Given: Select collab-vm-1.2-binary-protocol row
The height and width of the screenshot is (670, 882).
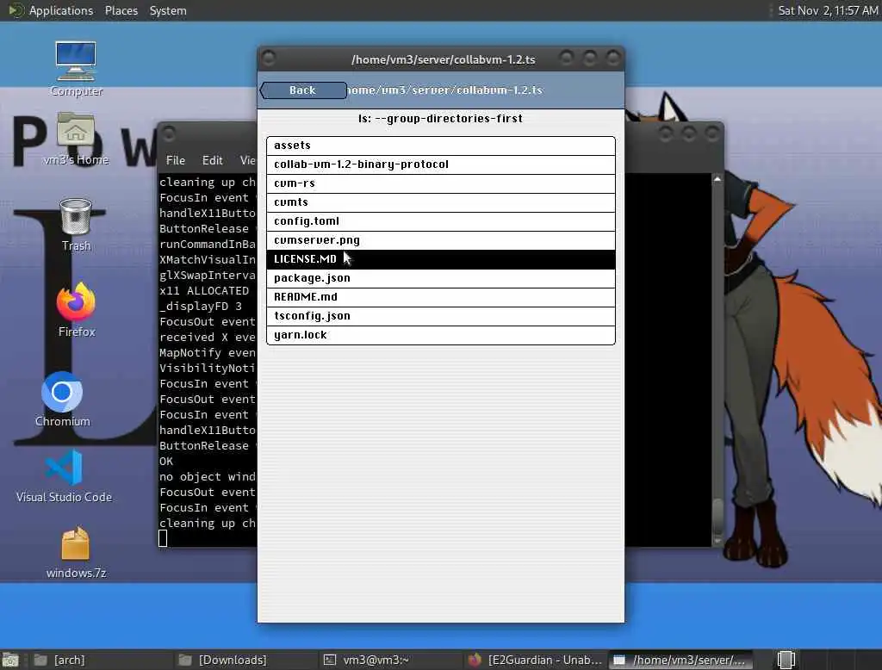Looking at the screenshot, I should pos(441,164).
